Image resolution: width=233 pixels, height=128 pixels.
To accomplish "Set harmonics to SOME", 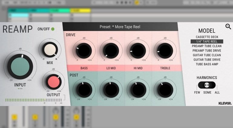I will tap(207, 92).
